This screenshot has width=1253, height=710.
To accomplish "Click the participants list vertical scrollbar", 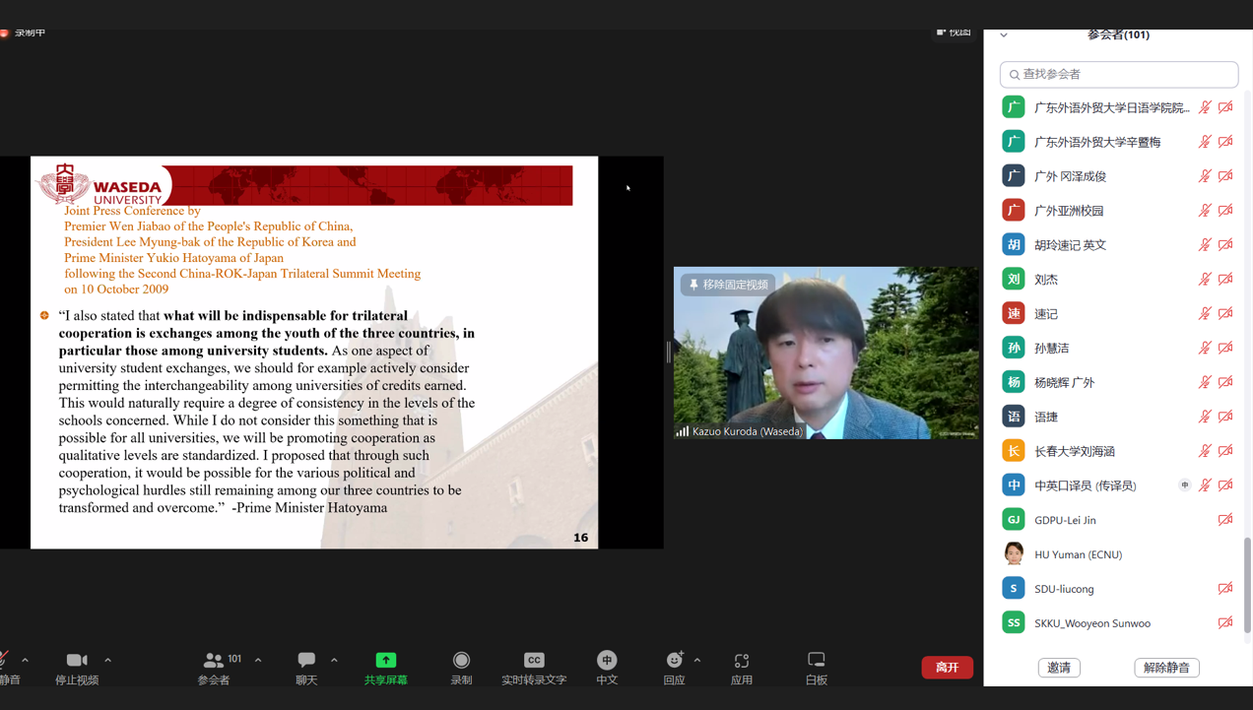I will (1247, 585).
